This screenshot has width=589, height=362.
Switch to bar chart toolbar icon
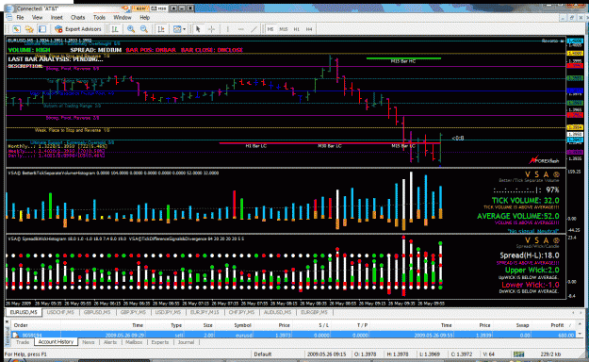click(115, 29)
